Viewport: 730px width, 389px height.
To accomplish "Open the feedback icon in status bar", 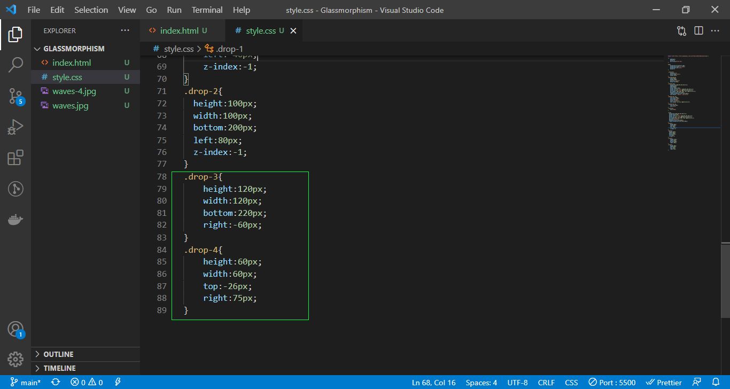I will point(696,382).
